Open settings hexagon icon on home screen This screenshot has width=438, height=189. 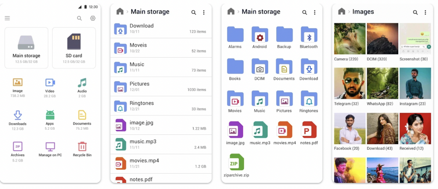(93, 18)
